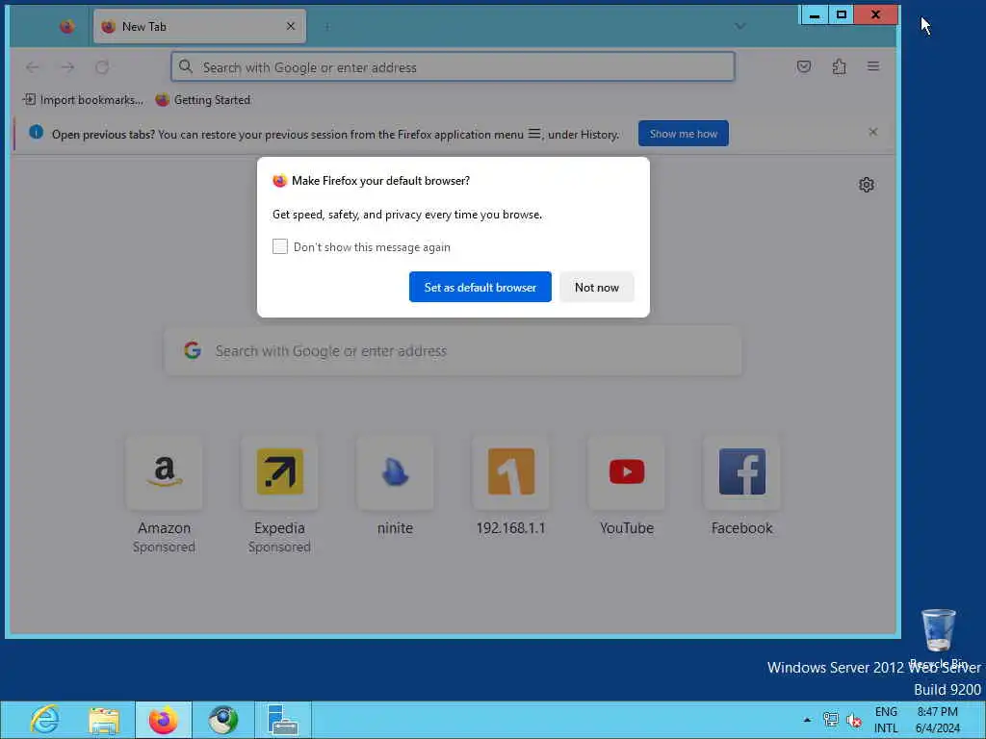Open File Explorer from the taskbar
The image size is (986, 739).
104,720
